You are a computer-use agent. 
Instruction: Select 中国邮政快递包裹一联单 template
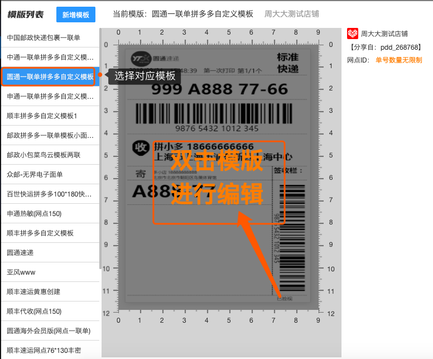tap(44, 37)
